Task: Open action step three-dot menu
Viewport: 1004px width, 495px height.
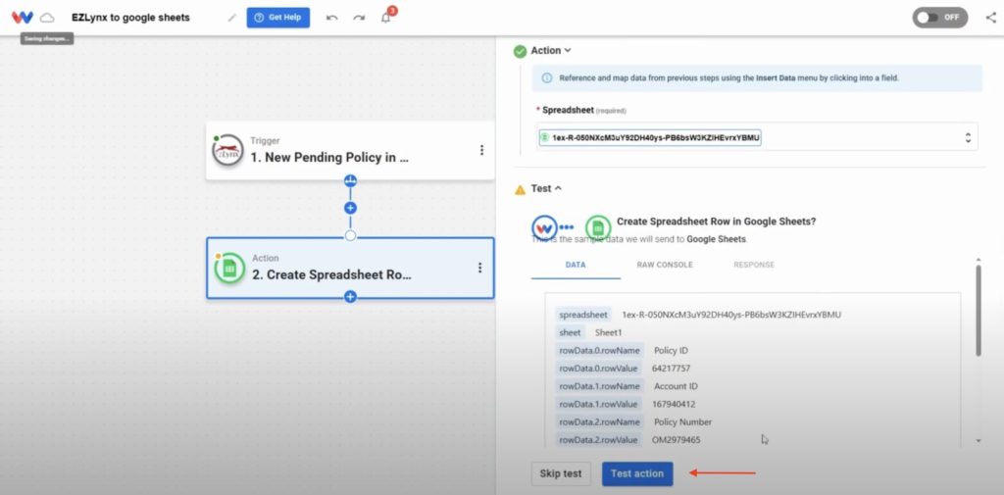Action: [479, 268]
